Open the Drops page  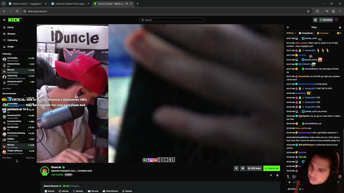click(10, 47)
